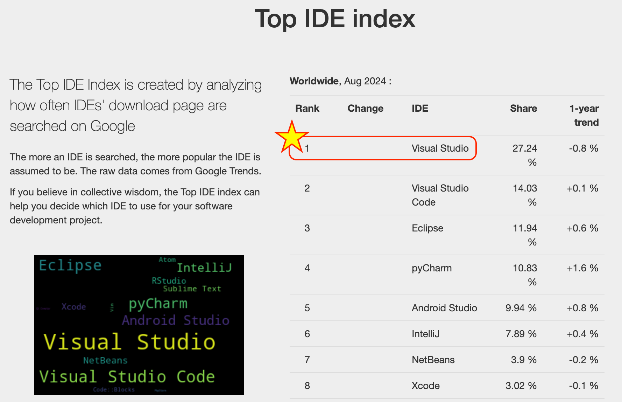Viewport: 622px width, 402px height.
Task: Click the '+1.6 %' trend value
Action: tap(583, 268)
